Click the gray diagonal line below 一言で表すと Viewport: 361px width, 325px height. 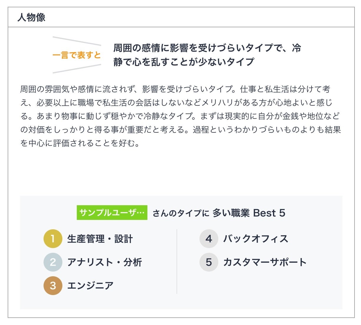pos(76,69)
